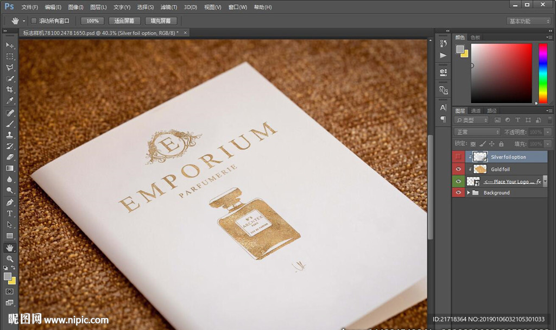Filter layers by adjustment layers
The height and width of the screenshot is (330, 556).
(x=508, y=120)
